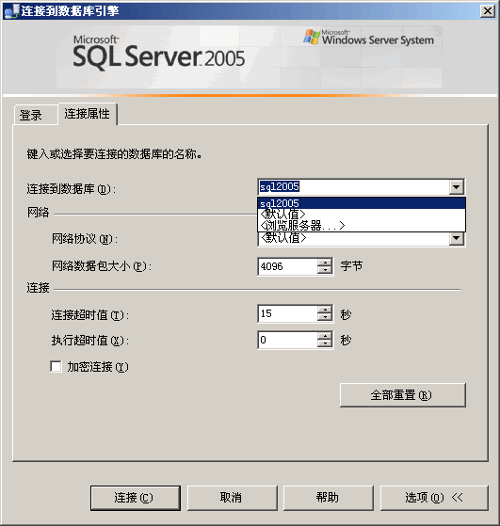Click the 连接(C) button
The height and width of the screenshot is (526, 500).
136,498
